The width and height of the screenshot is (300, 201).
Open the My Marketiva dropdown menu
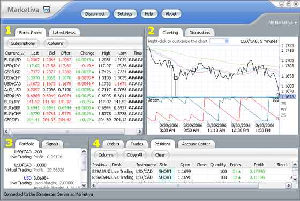coord(283,22)
